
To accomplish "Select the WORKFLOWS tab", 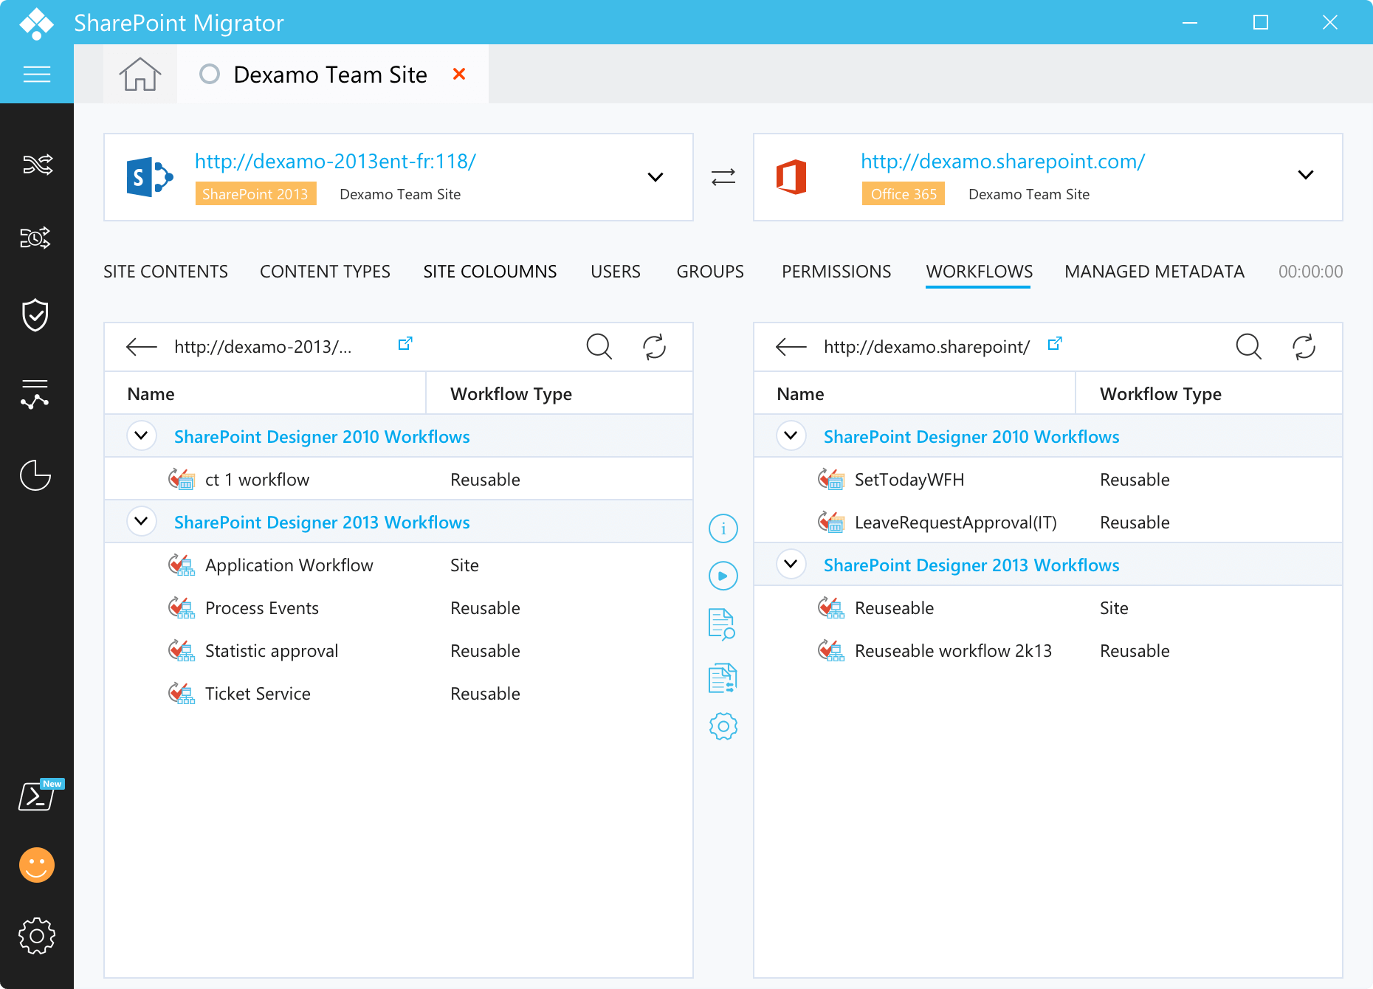I will (x=979, y=272).
